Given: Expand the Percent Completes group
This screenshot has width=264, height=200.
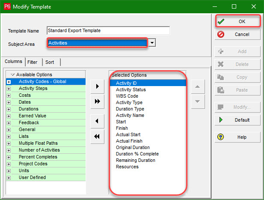Looking at the screenshot, I should point(9,157).
